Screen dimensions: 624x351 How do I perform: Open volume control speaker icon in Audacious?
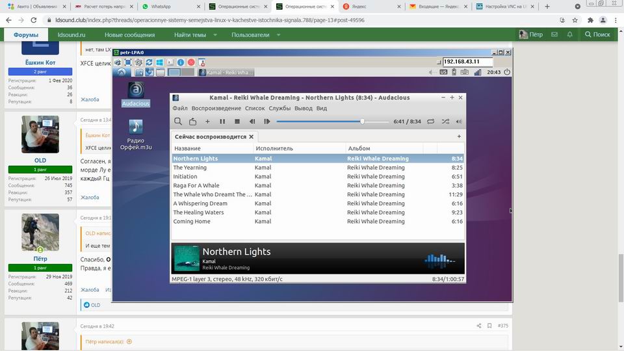pos(459,122)
